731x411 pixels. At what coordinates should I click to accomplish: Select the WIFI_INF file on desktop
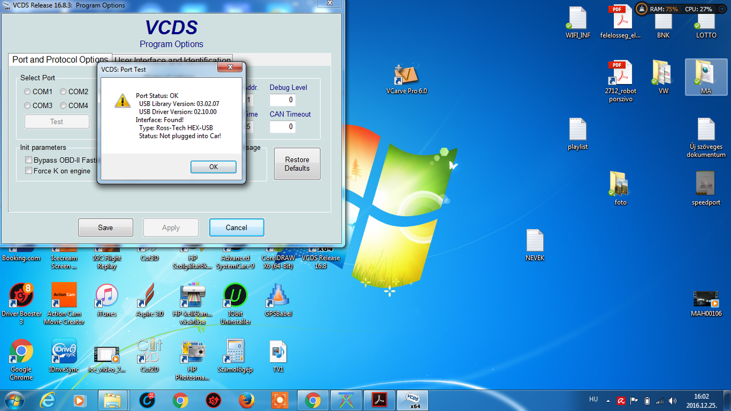point(578,23)
